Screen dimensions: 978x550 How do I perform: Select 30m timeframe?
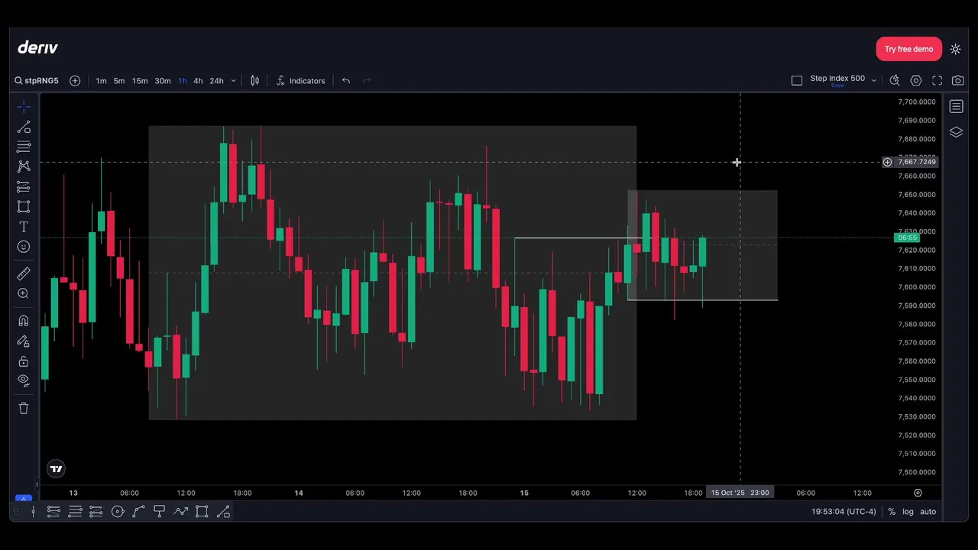click(163, 80)
